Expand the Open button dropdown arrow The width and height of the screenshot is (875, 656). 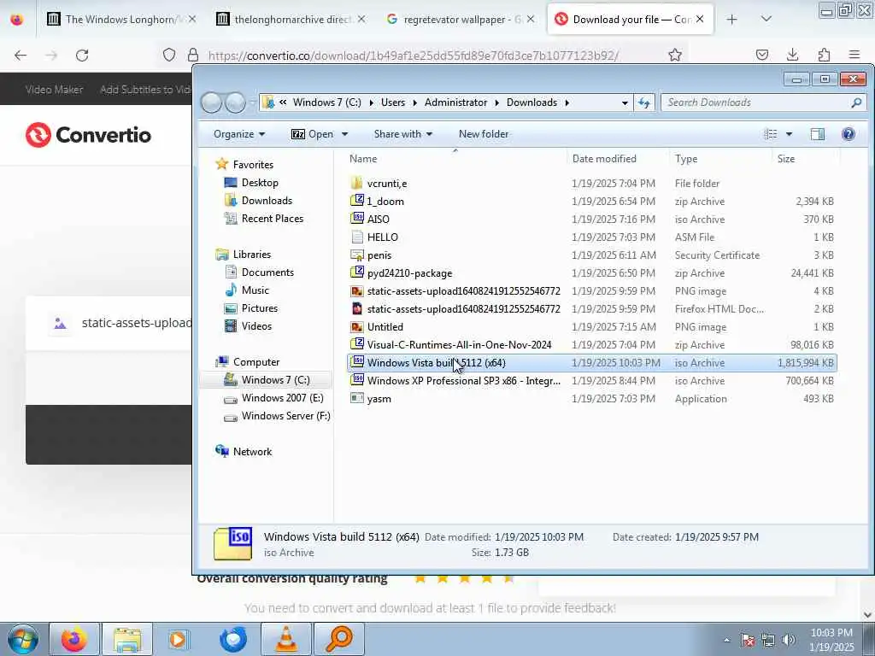tap(345, 134)
